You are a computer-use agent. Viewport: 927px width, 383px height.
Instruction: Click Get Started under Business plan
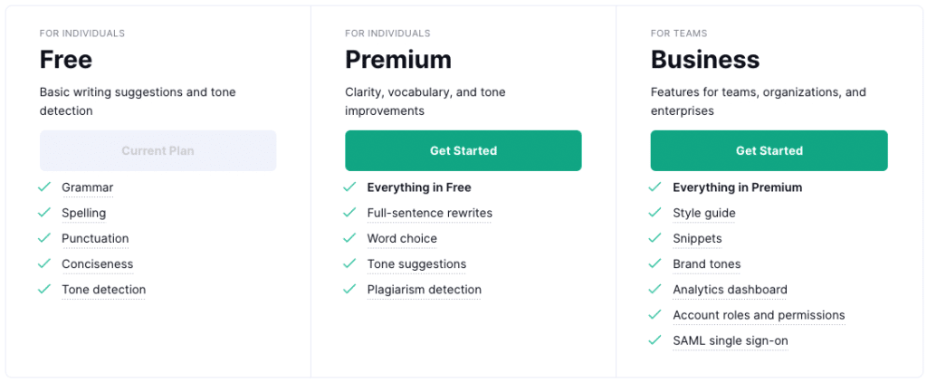point(769,150)
